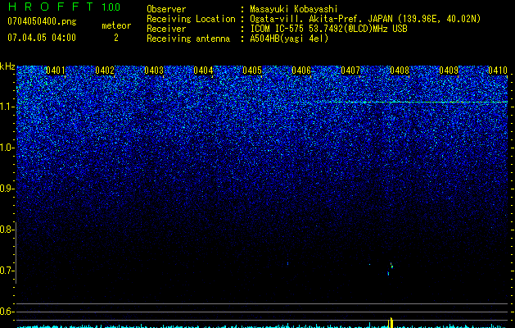Viewport: 515px width, 328px height.
Task: Click the 0402 time marker
Action: [x=105, y=71]
